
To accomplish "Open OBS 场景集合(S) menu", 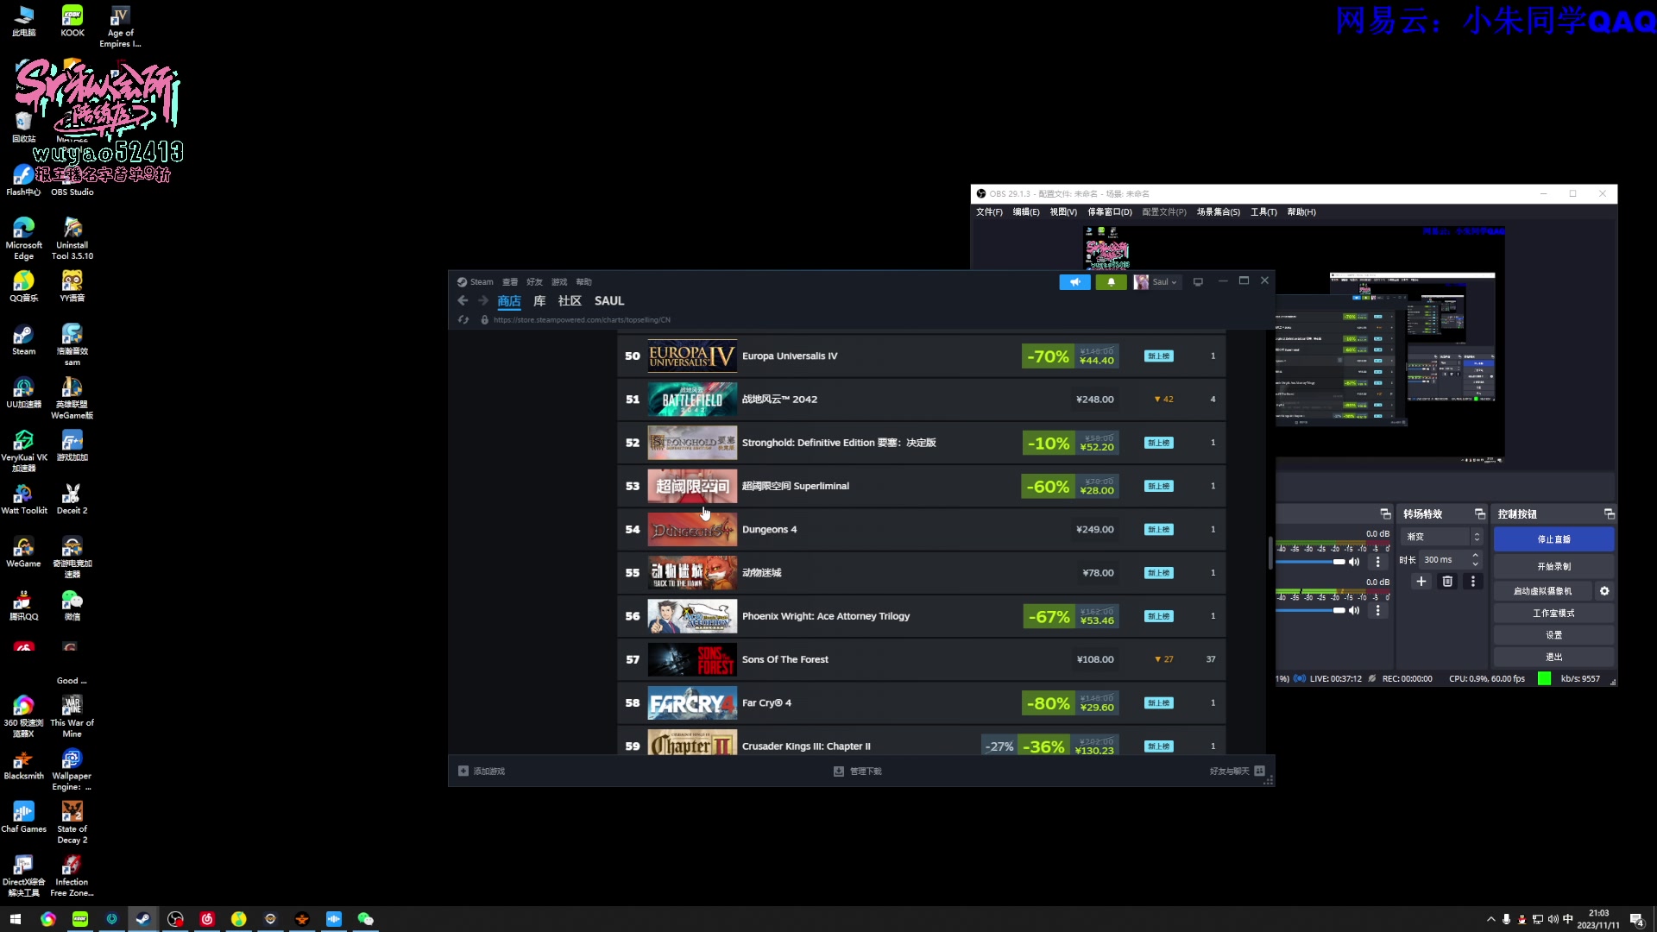I will coord(1218,212).
